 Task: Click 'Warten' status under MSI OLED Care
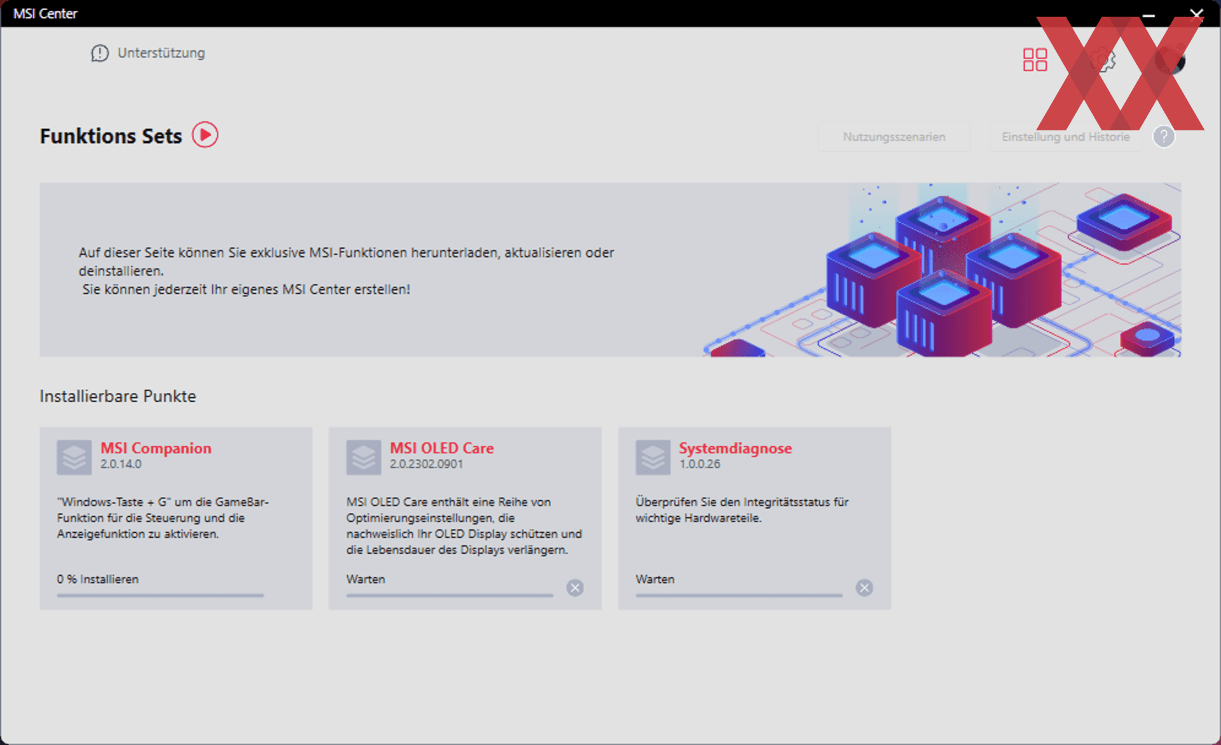(366, 579)
